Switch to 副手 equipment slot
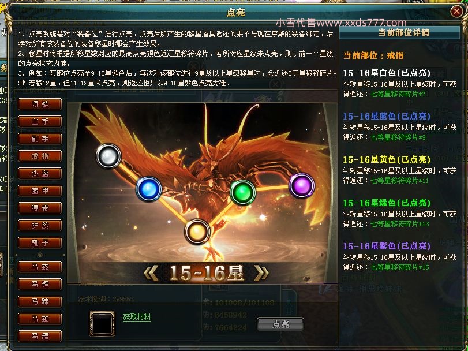Image resolution: width=468 pixels, height=351 pixels. point(40,139)
